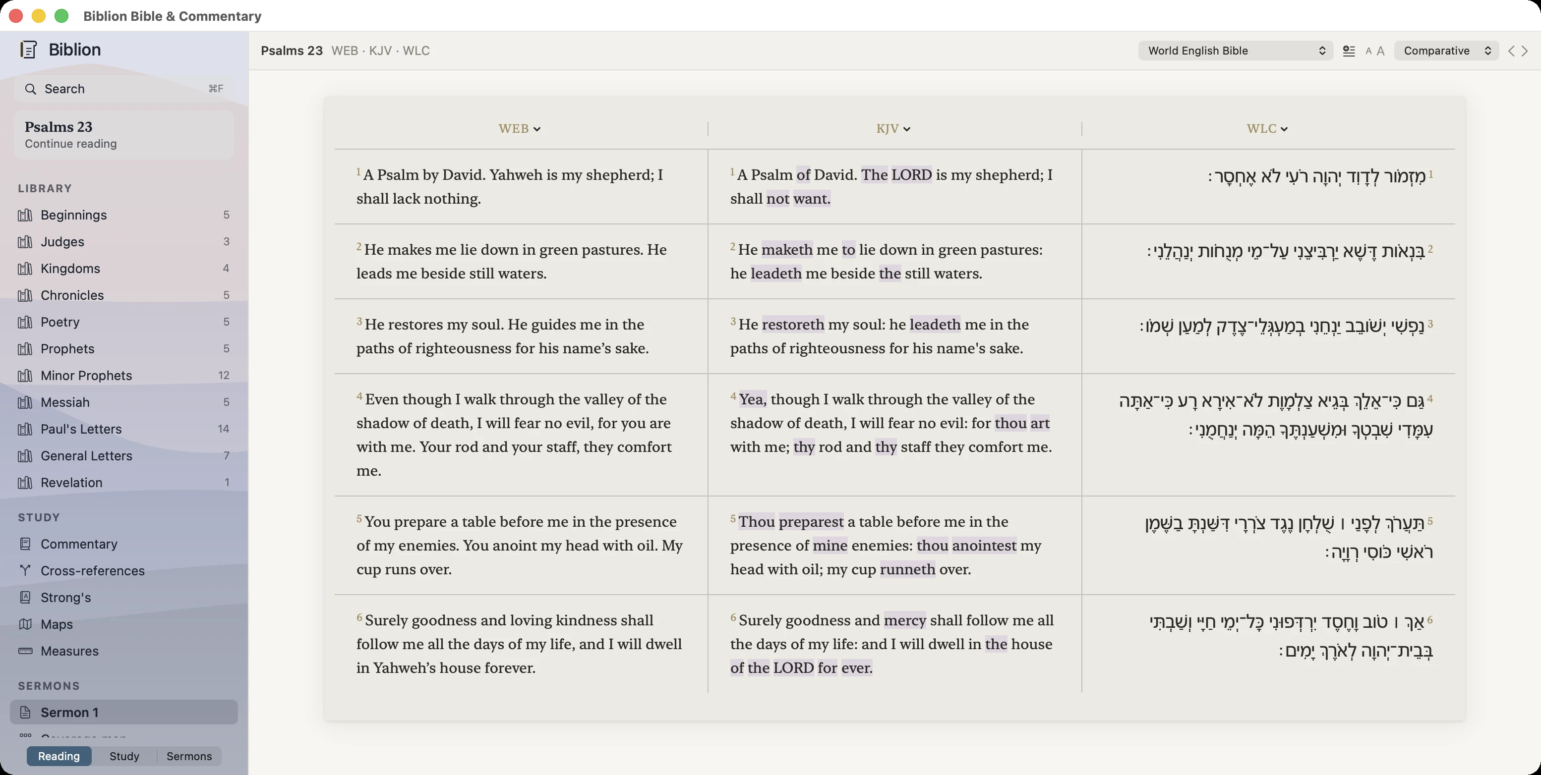The height and width of the screenshot is (775, 1541).
Task: Switch to the Study tab
Action: (x=124, y=756)
